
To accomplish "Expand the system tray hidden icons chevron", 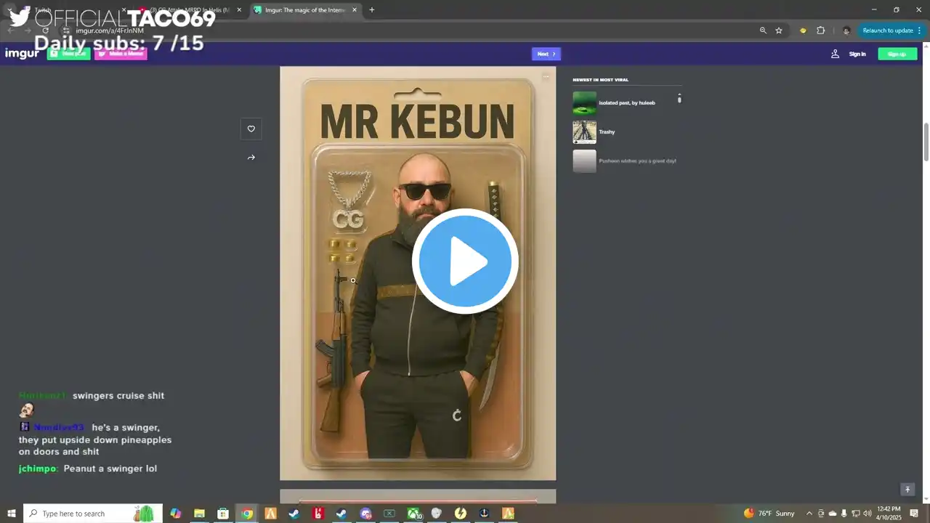I will (809, 514).
